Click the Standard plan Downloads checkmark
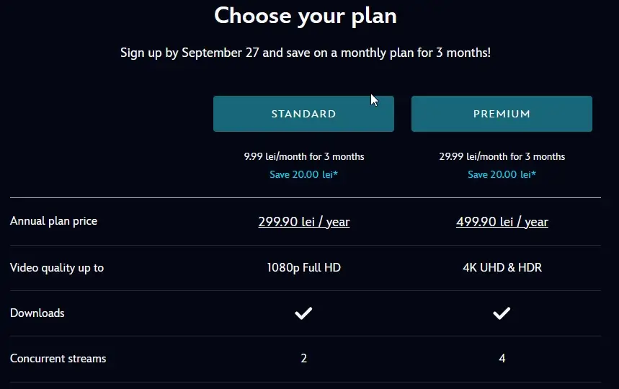 point(303,313)
